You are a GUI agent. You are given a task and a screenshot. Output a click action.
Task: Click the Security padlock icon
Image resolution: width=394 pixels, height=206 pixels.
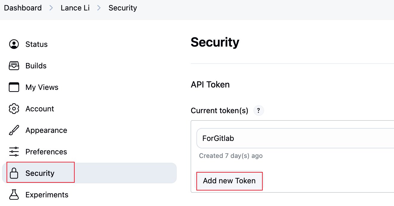(x=14, y=173)
